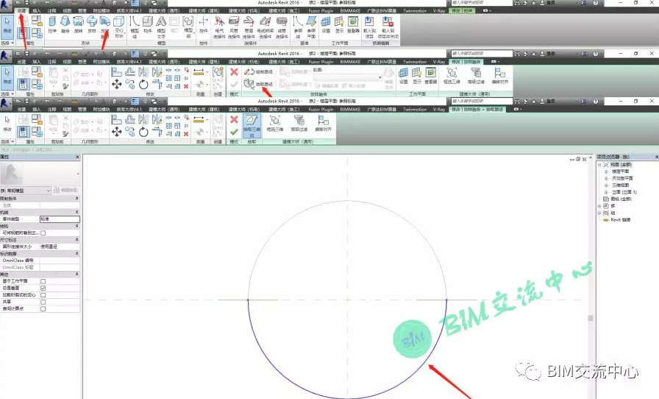The image size is (659, 399).
Task: Select the 拉伸 (Extrusion) tool
Action: 52,24
